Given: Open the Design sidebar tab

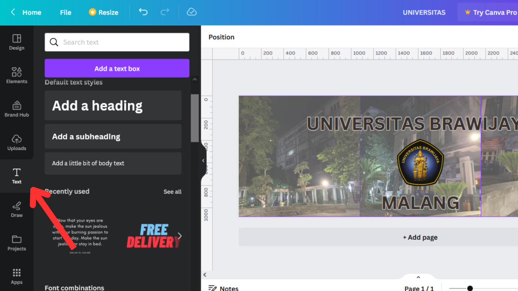Looking at the screenshot, I should (17, 42).
